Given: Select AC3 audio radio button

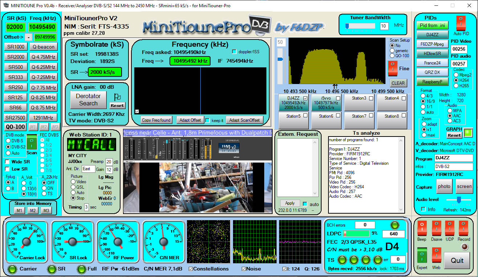Looking at the screenshot, I should click(450, 121).
